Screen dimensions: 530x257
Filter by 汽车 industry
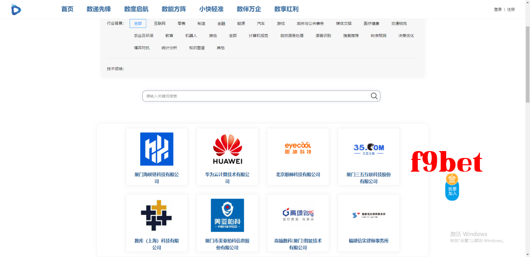[x=261, y=24]
